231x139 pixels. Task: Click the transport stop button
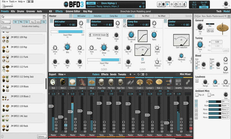tap(164, 4)
